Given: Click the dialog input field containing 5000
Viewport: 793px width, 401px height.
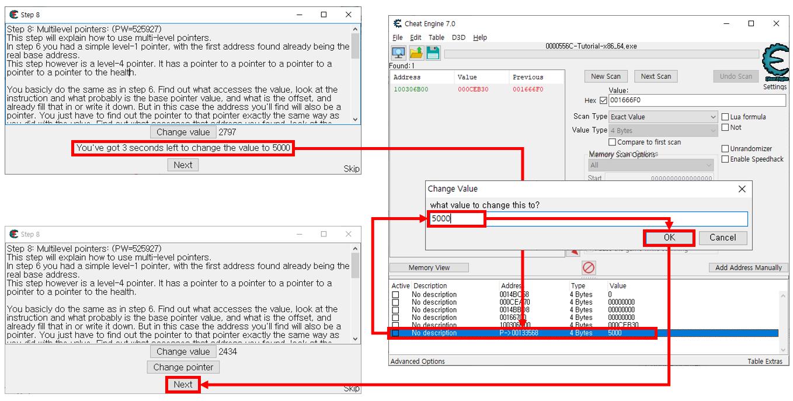Looking at the screenshot, I should pyautogui.click(x=588, y=219).
